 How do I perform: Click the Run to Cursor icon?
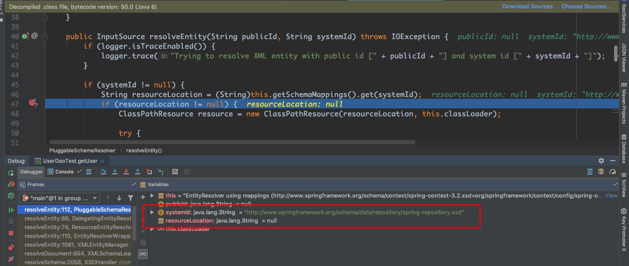(161, 172)
